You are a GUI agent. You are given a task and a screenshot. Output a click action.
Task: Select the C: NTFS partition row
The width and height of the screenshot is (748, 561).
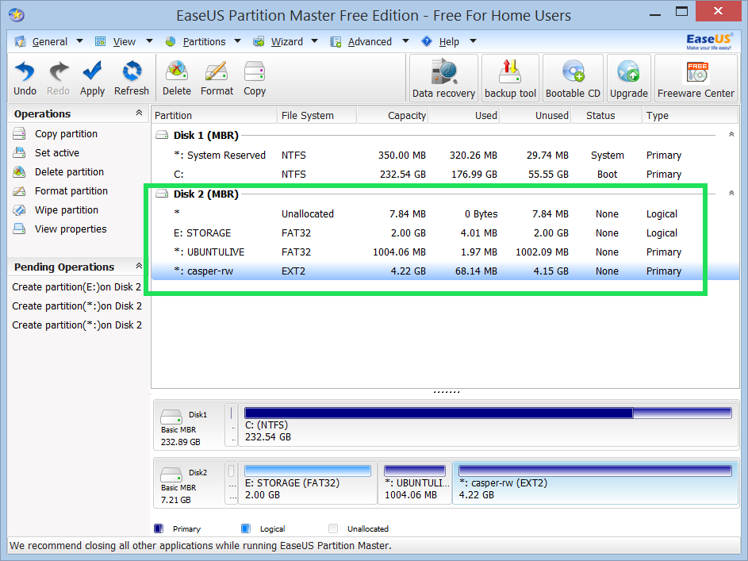point(445,175)
